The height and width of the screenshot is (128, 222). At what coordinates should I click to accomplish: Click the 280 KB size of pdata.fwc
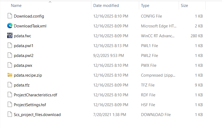pyautogui.click(x=197, y=36)
